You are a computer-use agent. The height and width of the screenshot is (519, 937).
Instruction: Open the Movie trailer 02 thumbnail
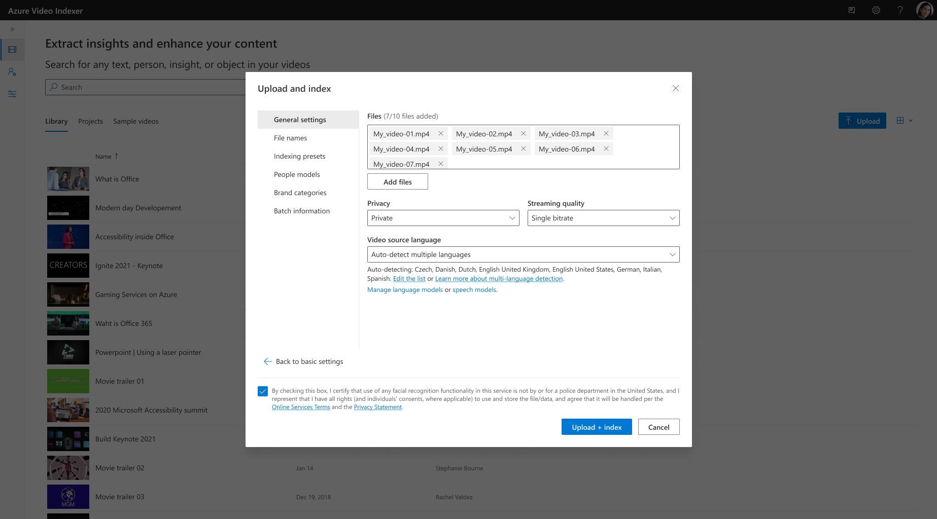tap(68, 468)
